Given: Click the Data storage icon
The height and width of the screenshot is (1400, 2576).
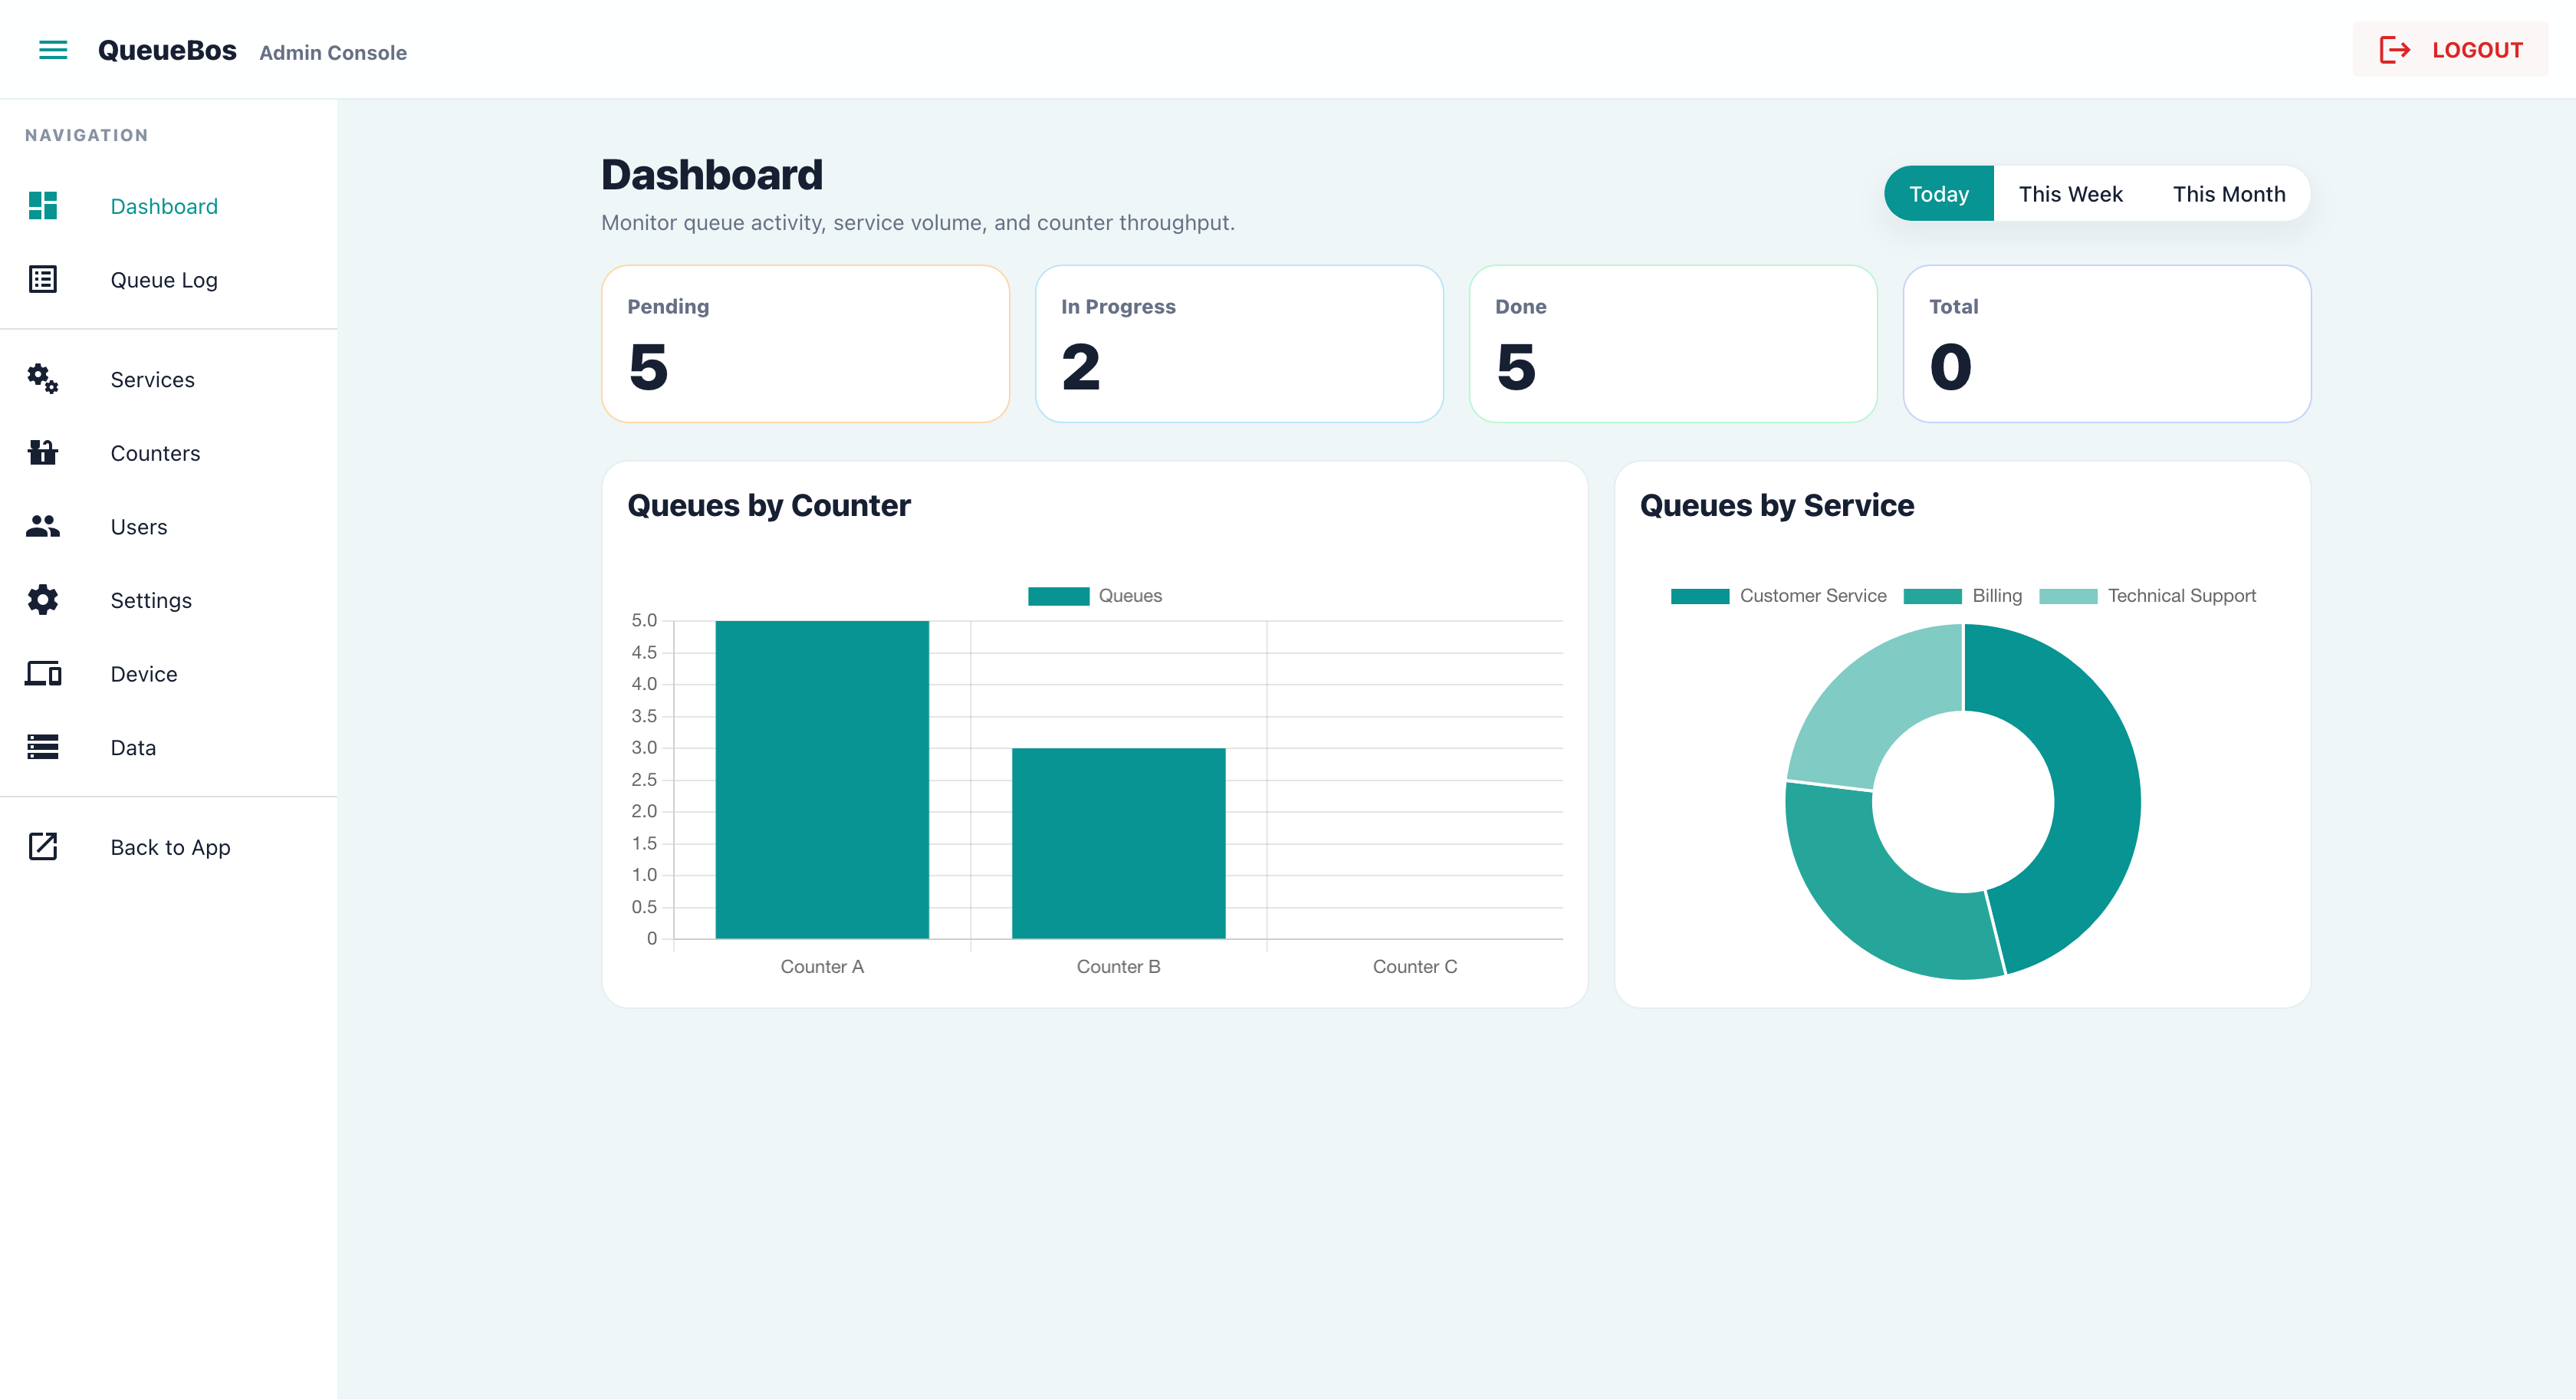Looking at the screenshot, I should (x=43, y=747).
